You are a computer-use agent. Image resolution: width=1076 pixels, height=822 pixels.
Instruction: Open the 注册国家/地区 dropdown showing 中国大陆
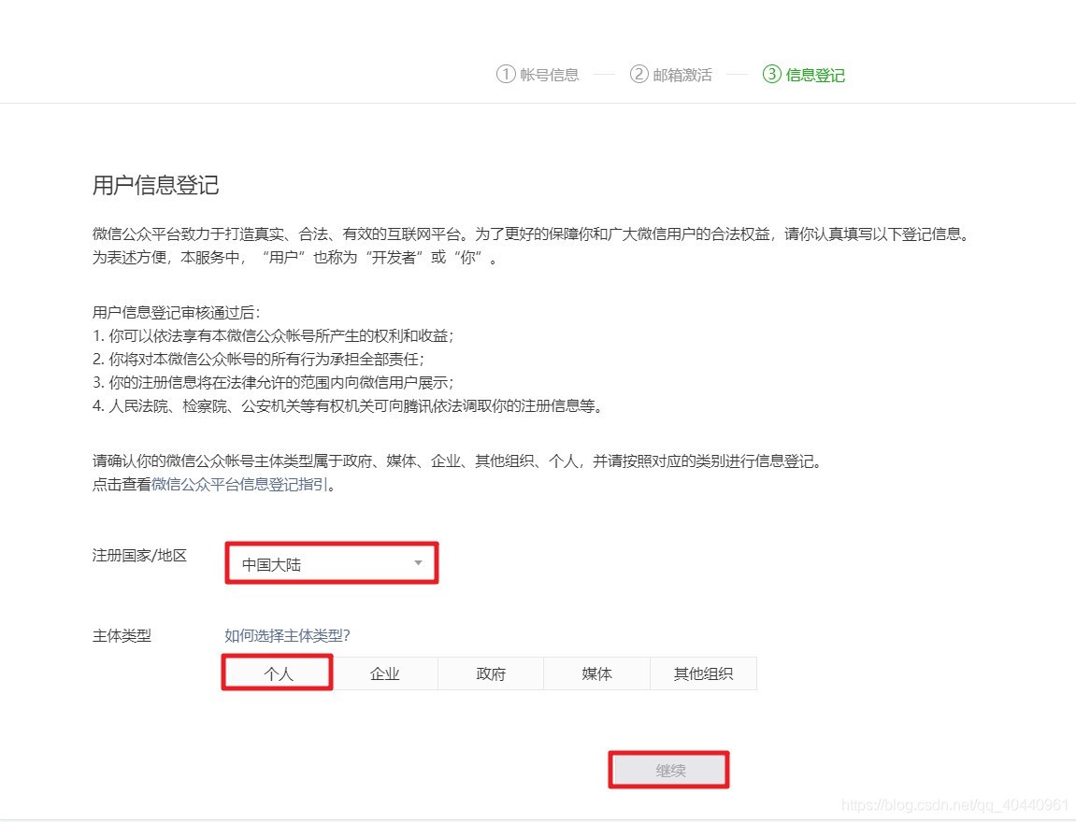click(x=332, y=563)
